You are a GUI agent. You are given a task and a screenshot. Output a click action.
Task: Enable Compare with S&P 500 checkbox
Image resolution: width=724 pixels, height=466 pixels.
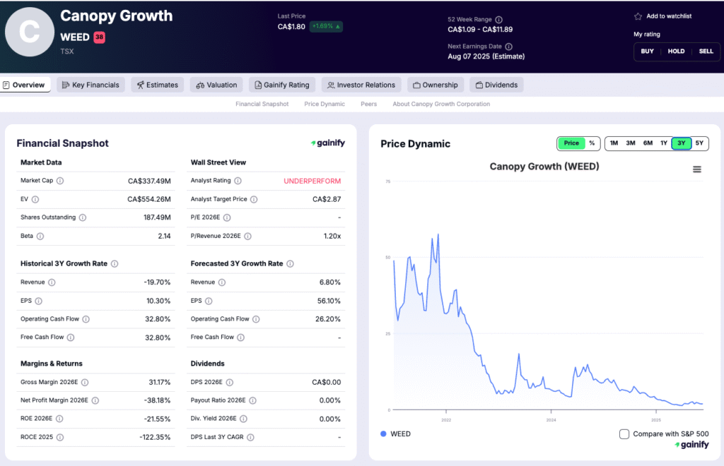point(624,434)
